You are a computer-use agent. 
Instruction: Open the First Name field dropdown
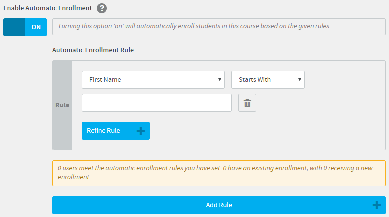(153, 80)
